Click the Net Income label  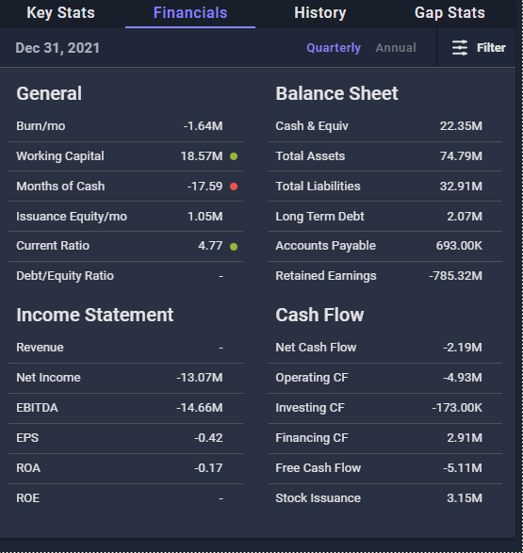tap(49, 378)
